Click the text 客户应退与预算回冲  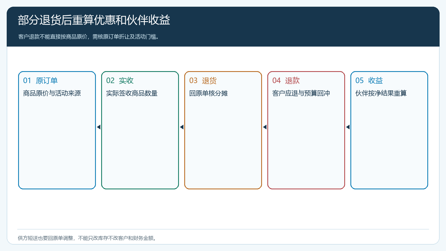click(x=301, y=93)
